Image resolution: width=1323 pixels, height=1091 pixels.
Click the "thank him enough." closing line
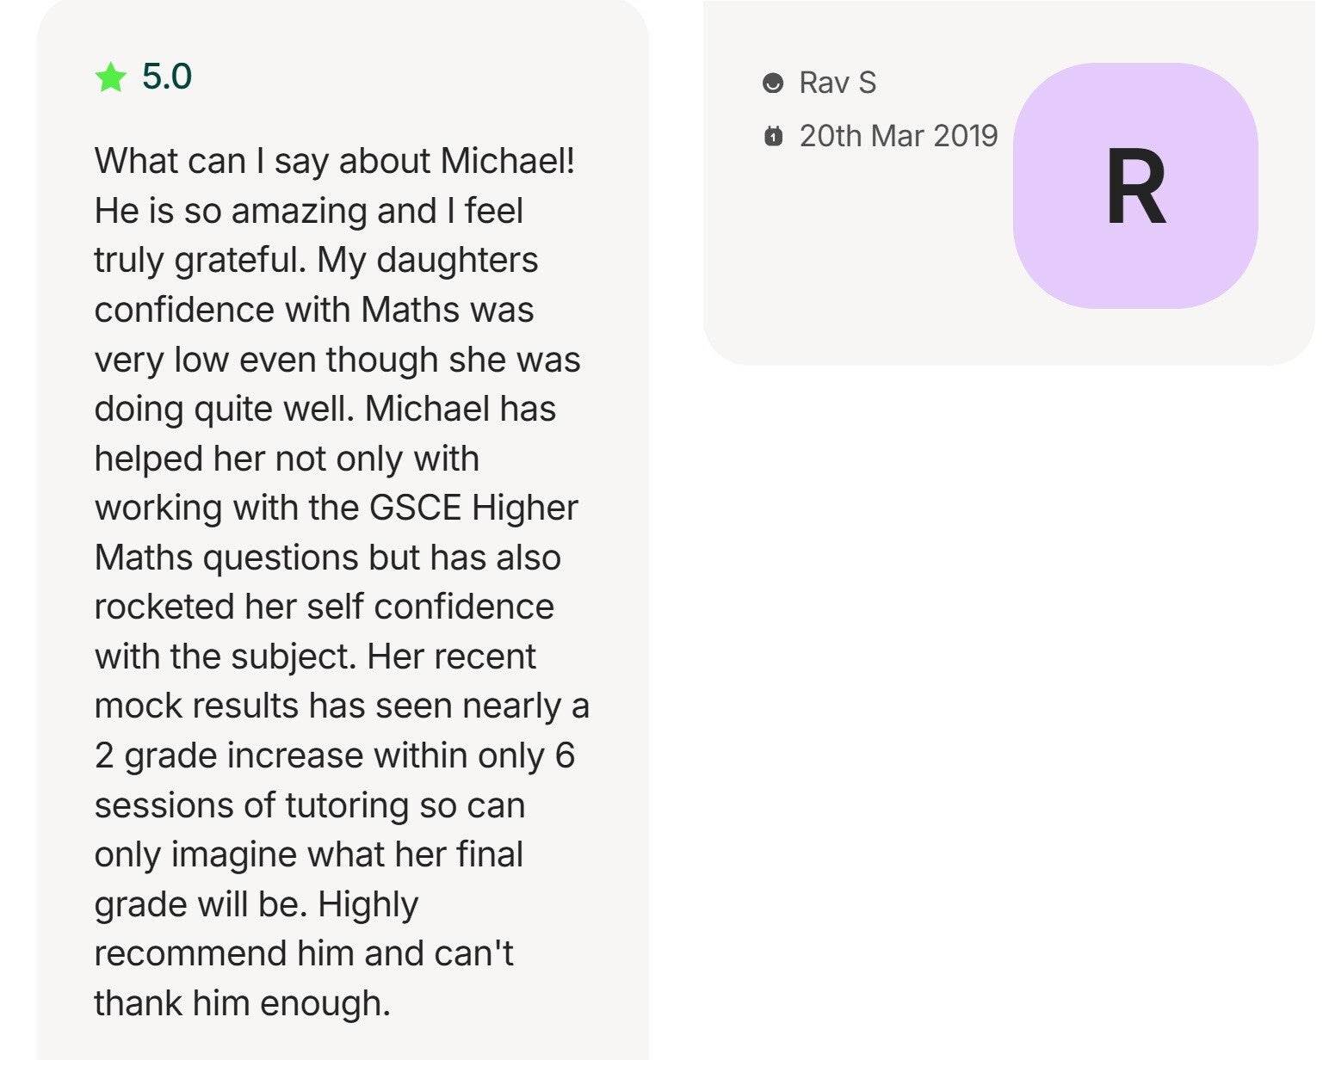pos(242,1003)
